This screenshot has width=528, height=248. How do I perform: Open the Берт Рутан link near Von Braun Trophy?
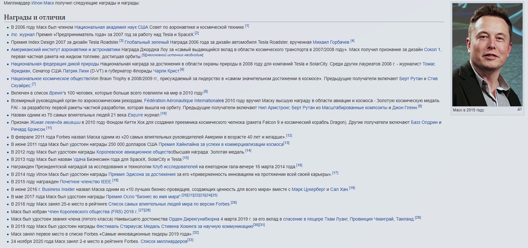411,79
